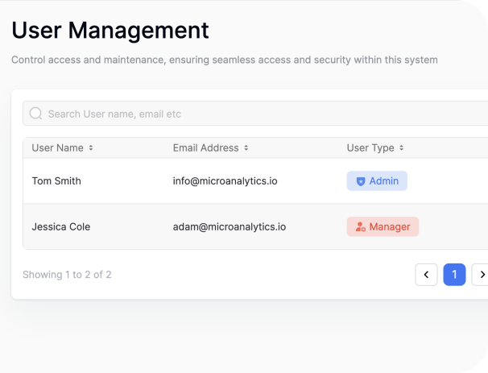
Task: Go to the next page with the right chevron
Action: click(480, 275)
